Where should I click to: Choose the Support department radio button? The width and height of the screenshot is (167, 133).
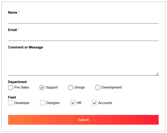pyautogui.click(x=42, y=88)
